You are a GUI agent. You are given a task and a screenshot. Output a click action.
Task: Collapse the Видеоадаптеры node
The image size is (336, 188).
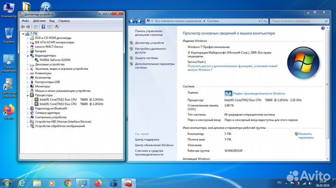point(28,55)
